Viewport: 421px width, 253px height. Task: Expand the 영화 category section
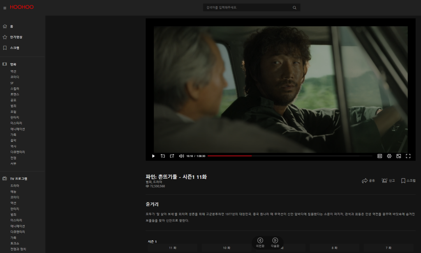(x=14, y=63)
